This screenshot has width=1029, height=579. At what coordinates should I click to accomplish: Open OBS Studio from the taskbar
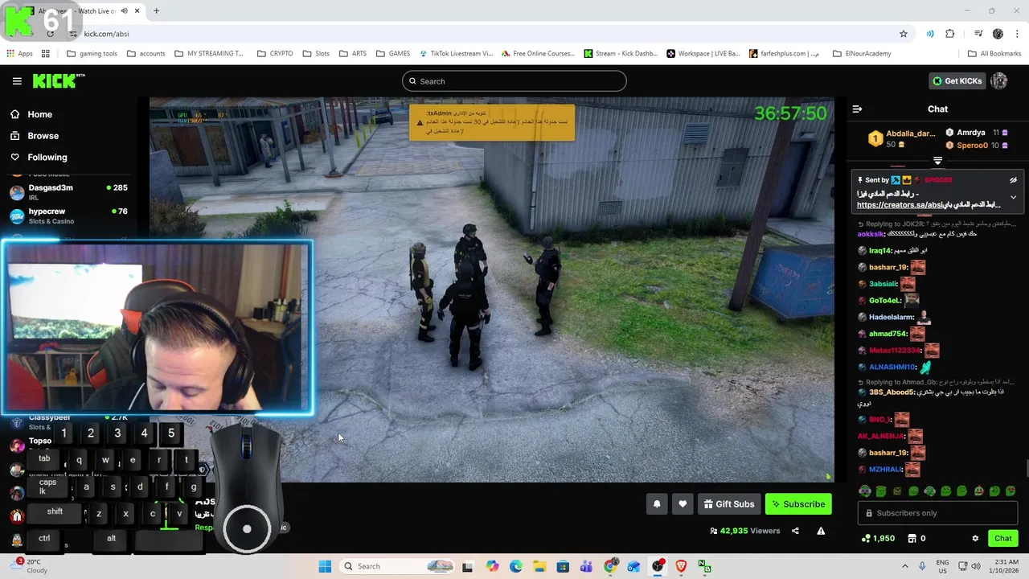pos(658,566)
